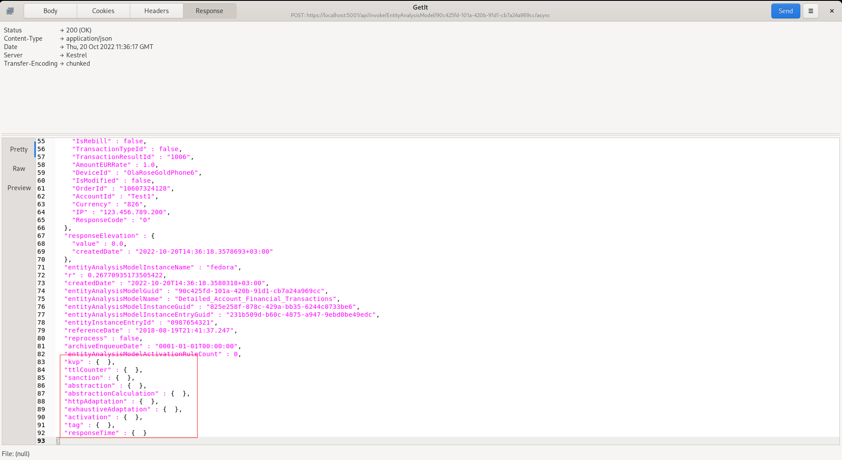Click the "abstractionCalculation" line
842x460 pixels.
tap(127, 393)
